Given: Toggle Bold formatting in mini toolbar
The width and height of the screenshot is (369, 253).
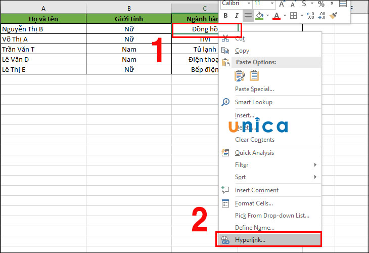Looking at the screenshot, I should tap(225, 16).
